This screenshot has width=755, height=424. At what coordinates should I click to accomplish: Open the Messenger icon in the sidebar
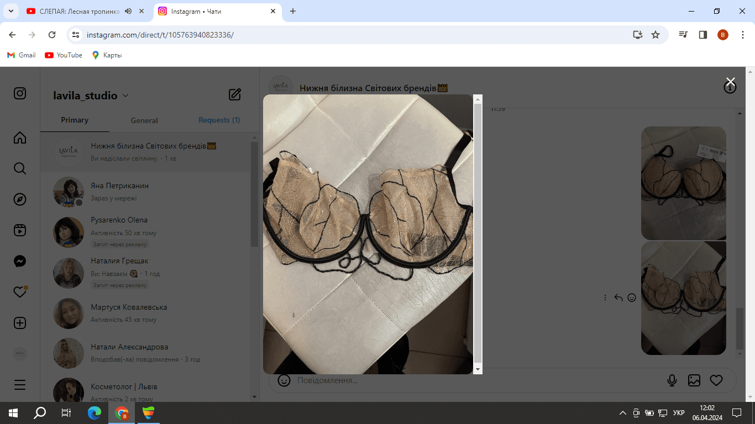[x=20, y=261]
